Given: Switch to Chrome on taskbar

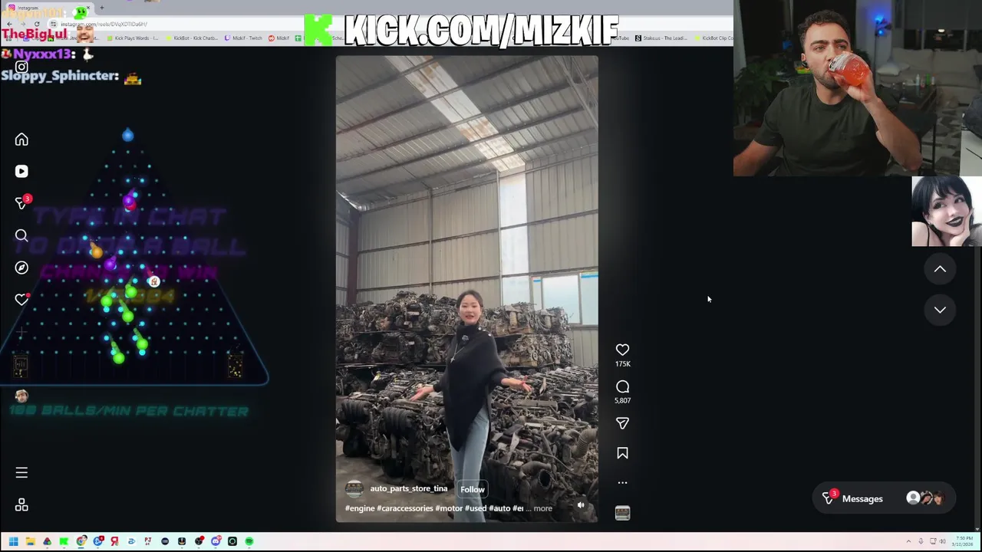Looking at the screenshot, I should tap(81, 541).
